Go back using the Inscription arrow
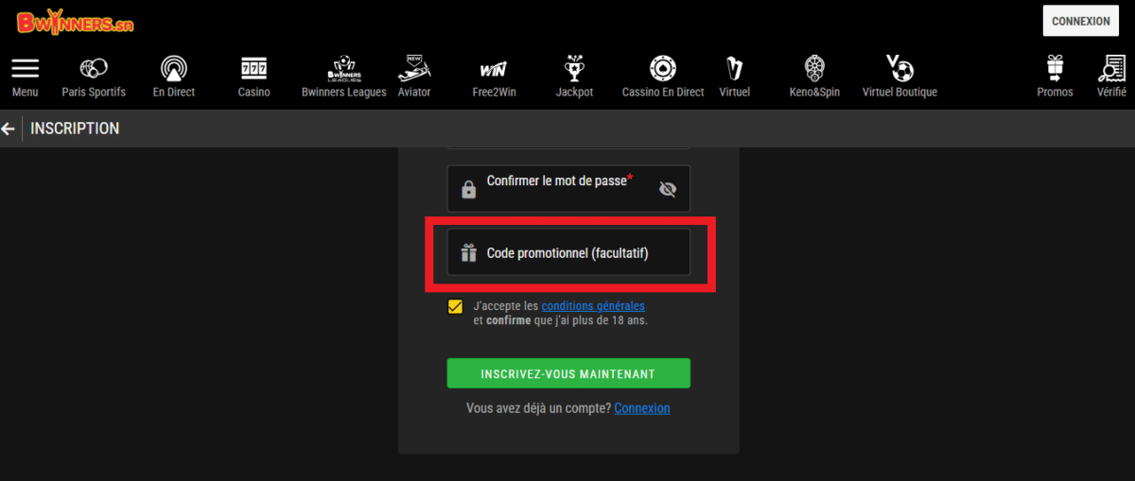 [x=9, y=129]
